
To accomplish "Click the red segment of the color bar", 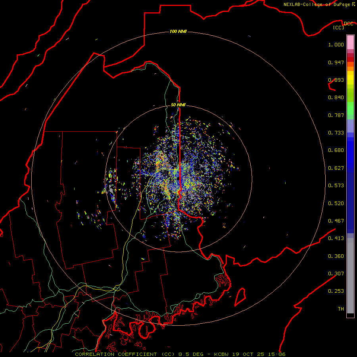I will point(350,59).
